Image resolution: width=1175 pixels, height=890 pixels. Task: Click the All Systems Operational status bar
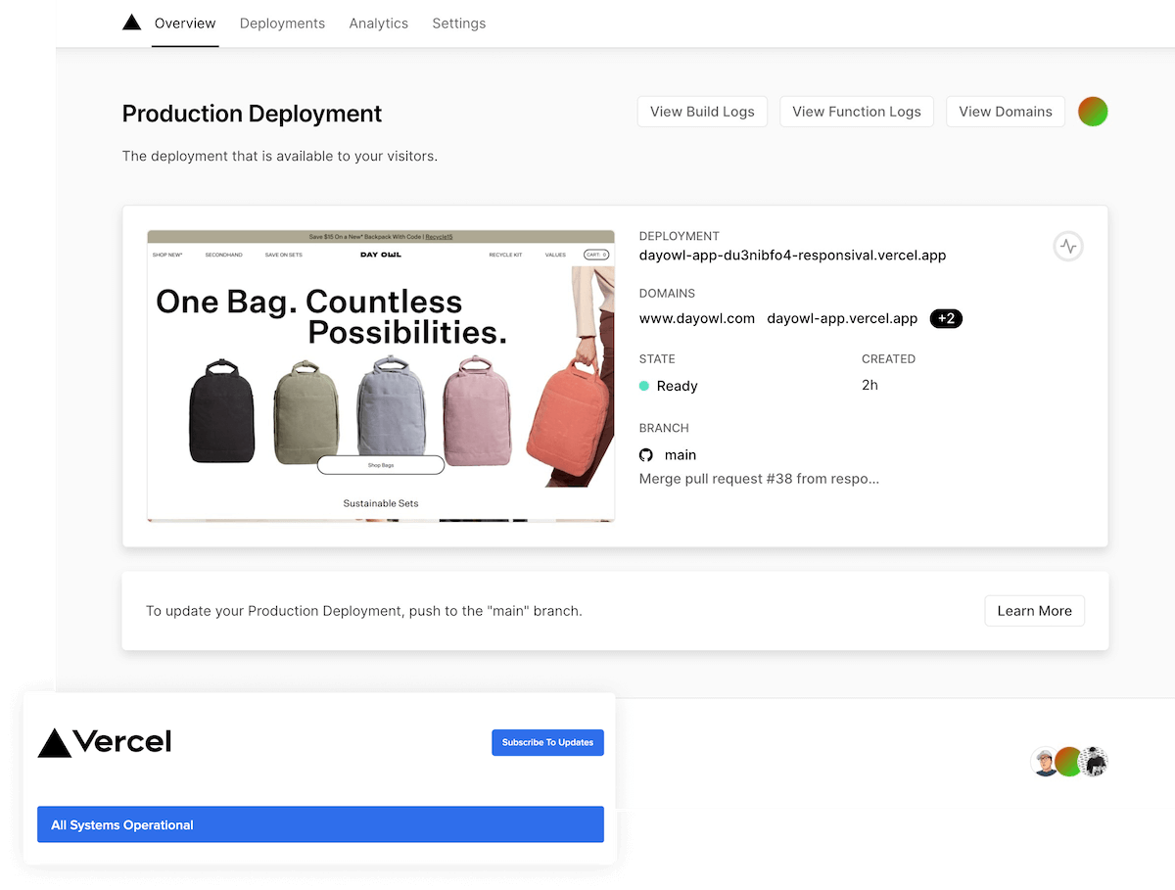tap(320, 824)
